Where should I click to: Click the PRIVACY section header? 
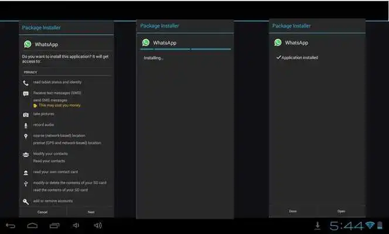pos(30,73)
